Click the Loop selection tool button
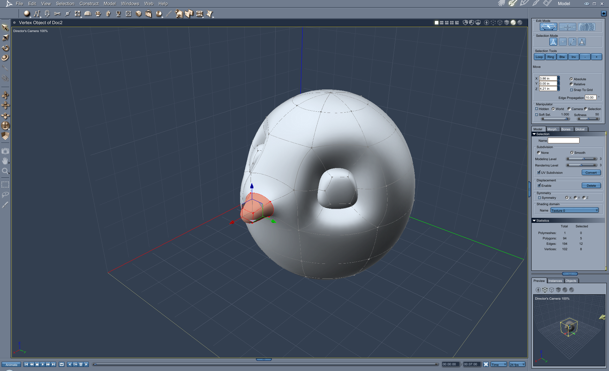The width and height of the screenshot is (609, 371). pyautogui.click(x=539, y=57)
